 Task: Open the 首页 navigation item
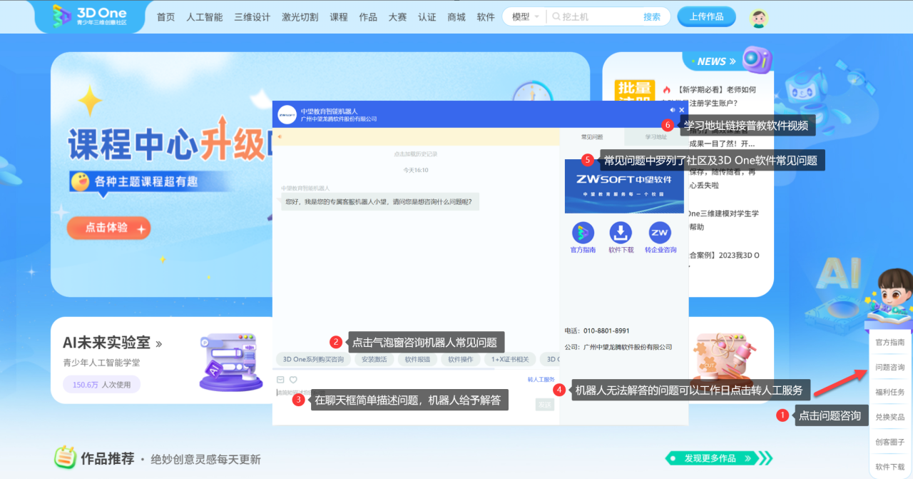click(x=165, y=17)
